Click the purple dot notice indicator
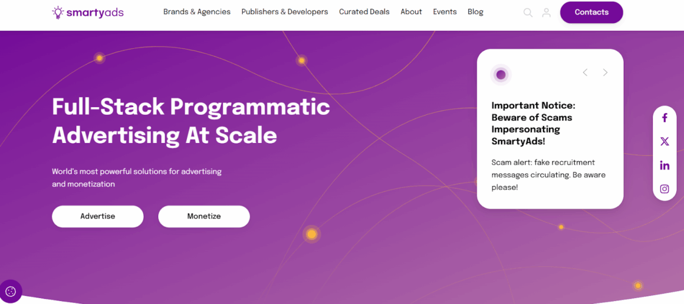Viewport: 684px width, 304px height. pyautogui.click(x=501, y=75)
